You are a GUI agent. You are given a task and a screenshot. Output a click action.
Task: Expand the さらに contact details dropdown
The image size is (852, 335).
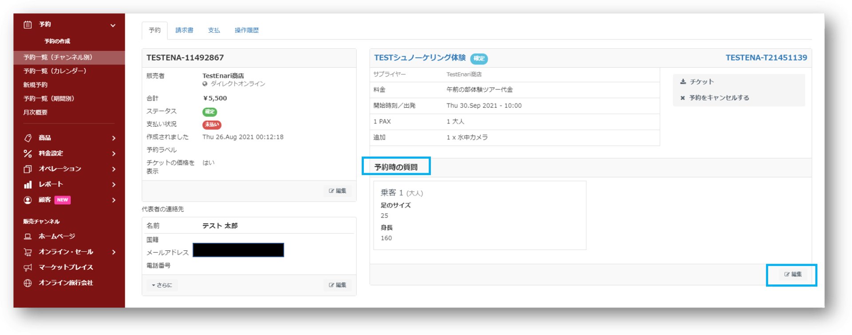162,285
